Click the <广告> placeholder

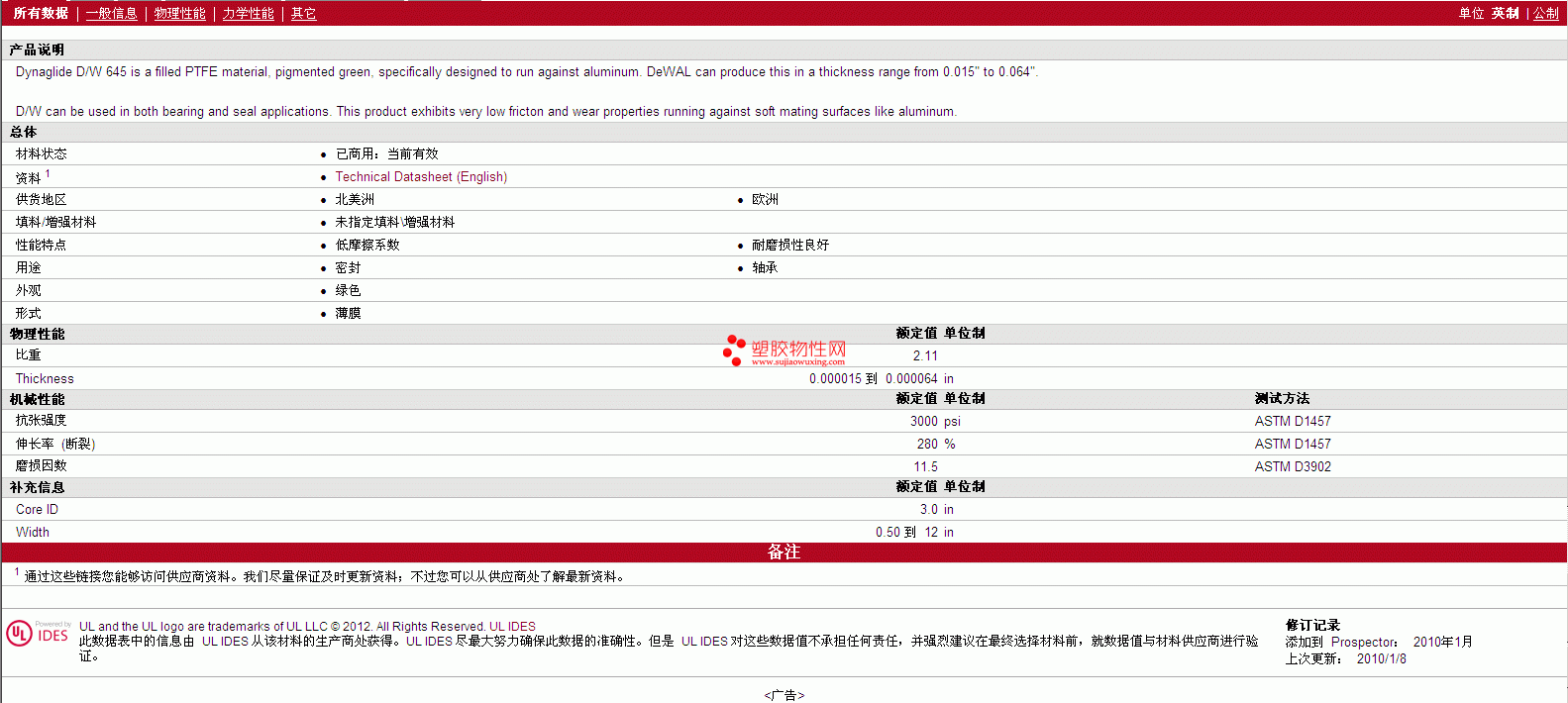point(784,695)
